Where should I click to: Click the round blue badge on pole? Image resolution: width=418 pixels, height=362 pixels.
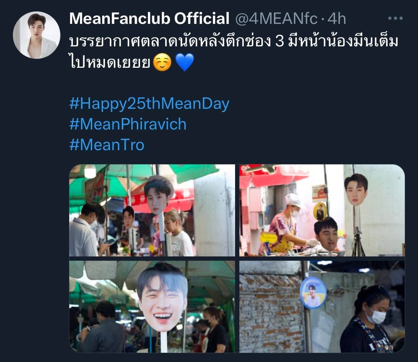313,293
